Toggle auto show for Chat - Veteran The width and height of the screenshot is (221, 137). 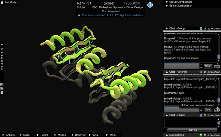pyautogui.click(x=212, y=72)
